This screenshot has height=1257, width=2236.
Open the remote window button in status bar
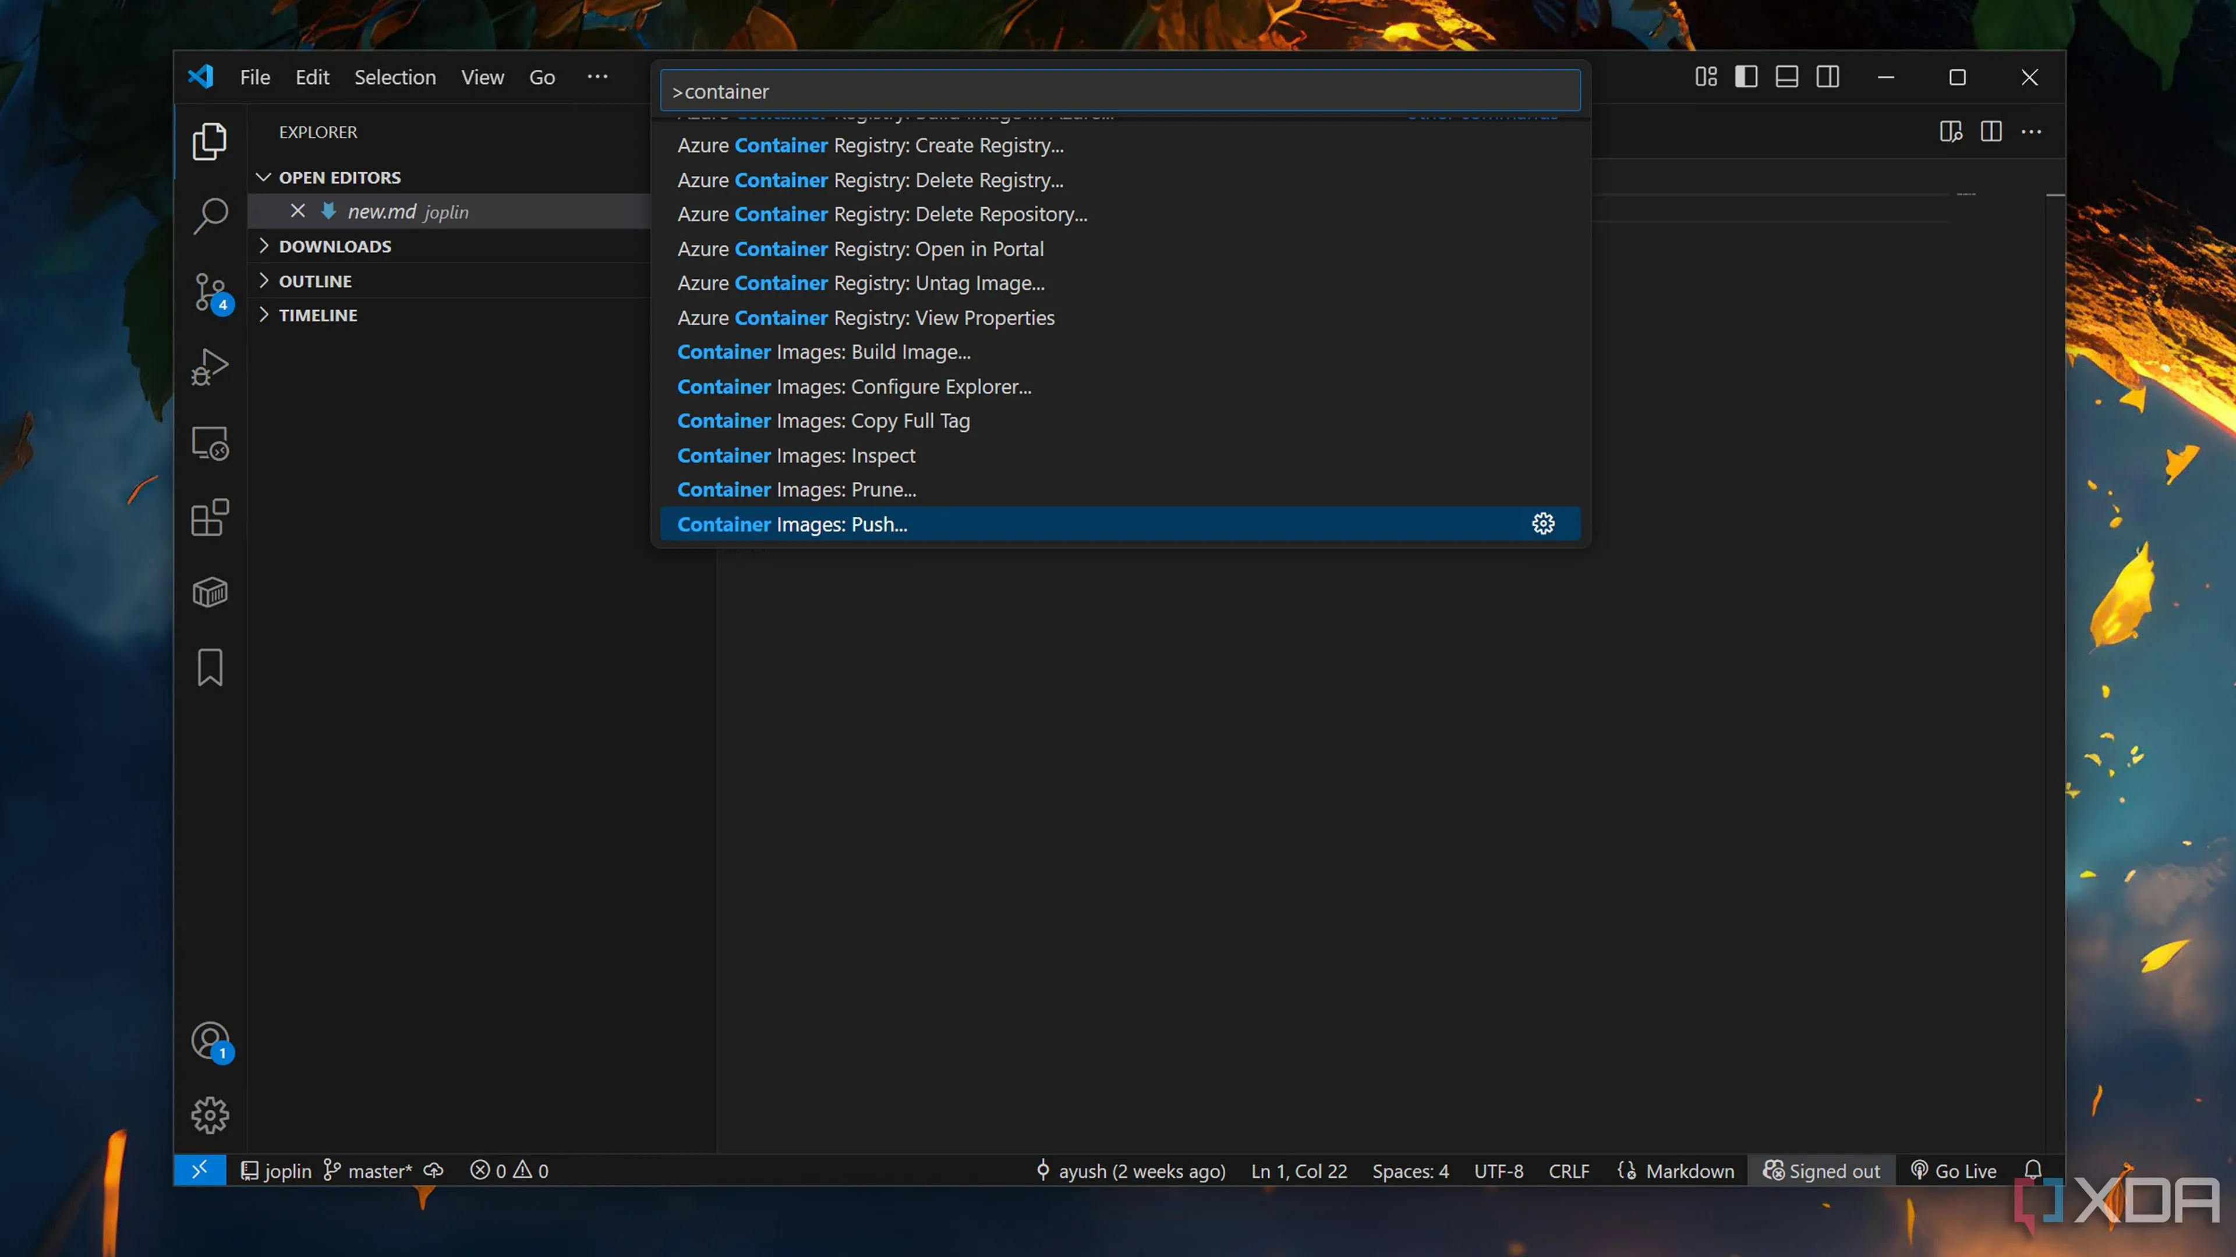pos(200,1170)
